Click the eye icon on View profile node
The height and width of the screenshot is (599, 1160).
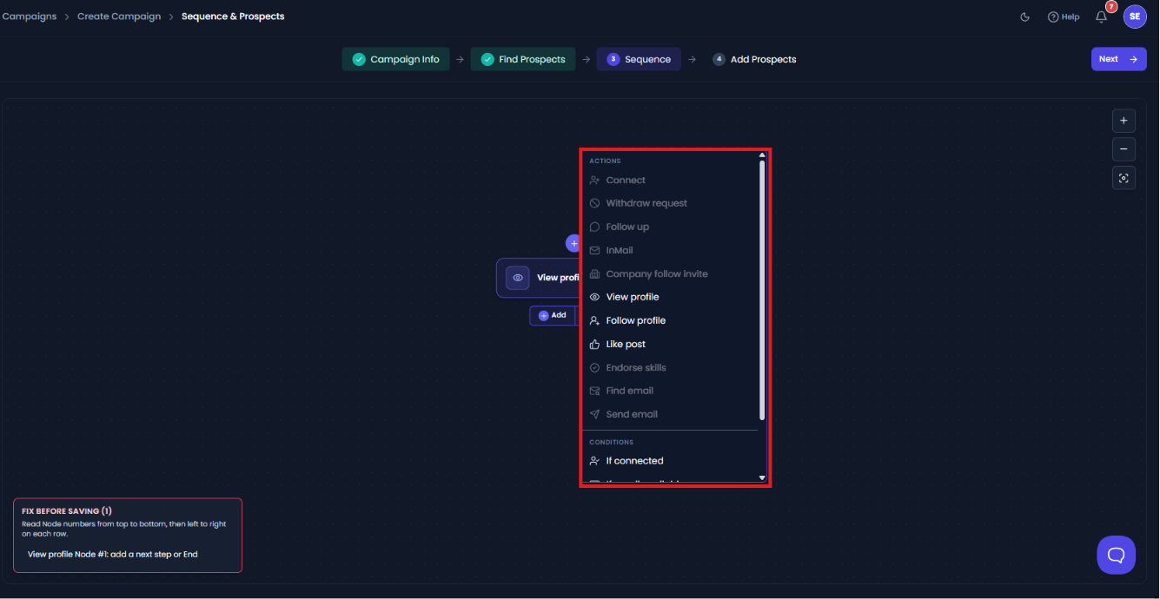click(x=518, y=278)
